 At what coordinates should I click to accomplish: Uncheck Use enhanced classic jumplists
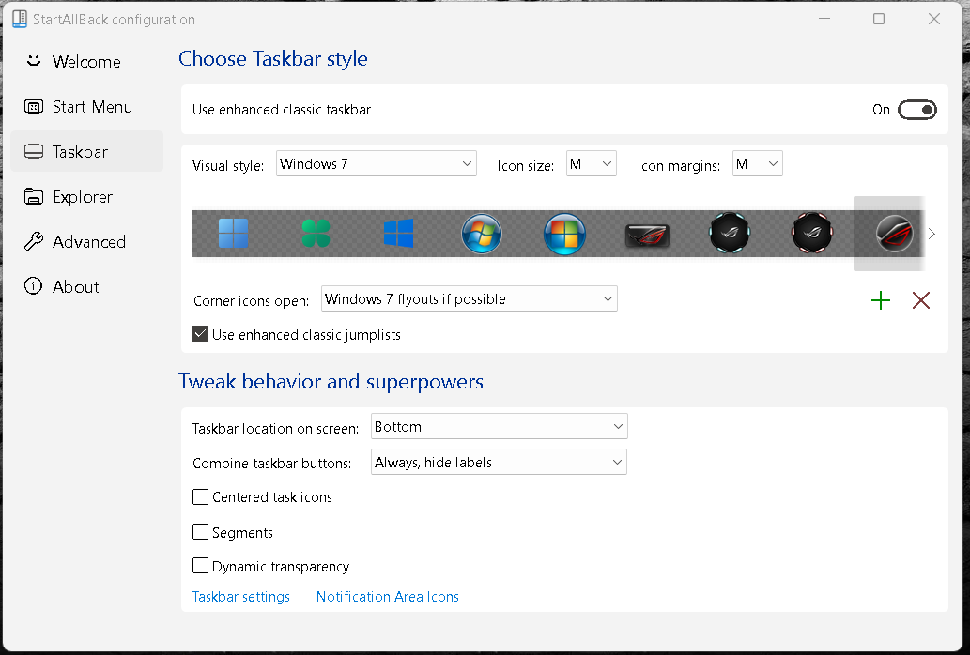click(200, 334)
